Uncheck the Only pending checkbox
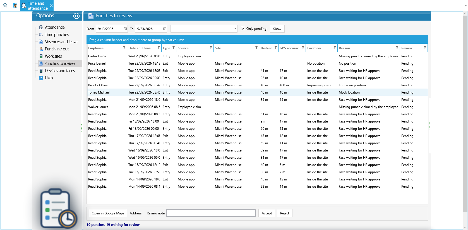The width and height of the screenshot is (468, 230). click(243, 29)
